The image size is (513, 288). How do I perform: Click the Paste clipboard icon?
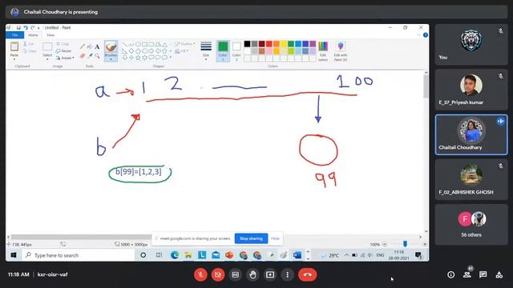pyautogui.click(x=14, y=46)
